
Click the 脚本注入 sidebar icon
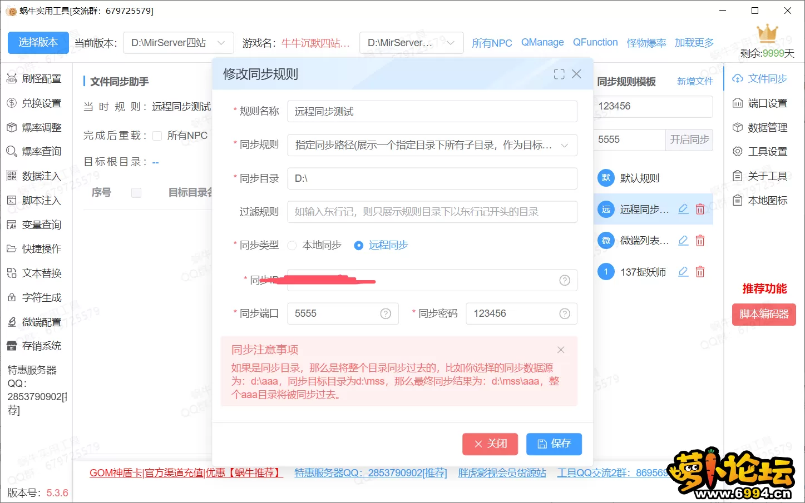pyautogui.click(x=12, y=200)
